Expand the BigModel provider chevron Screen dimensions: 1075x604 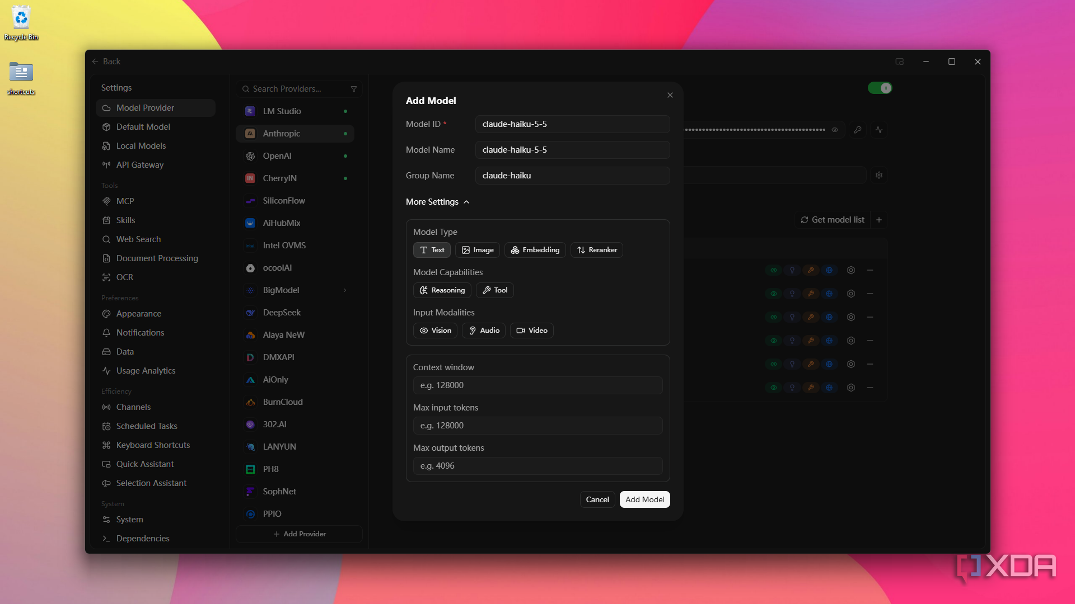(345, 290)
